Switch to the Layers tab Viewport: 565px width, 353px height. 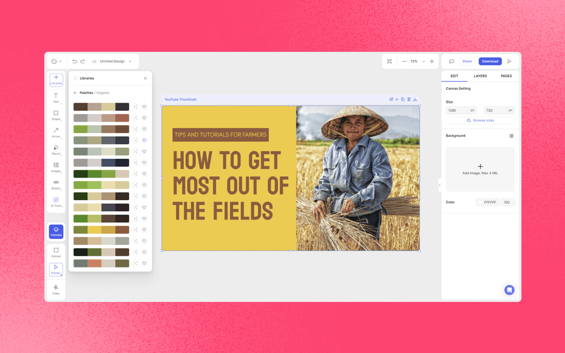click(479, 76)
